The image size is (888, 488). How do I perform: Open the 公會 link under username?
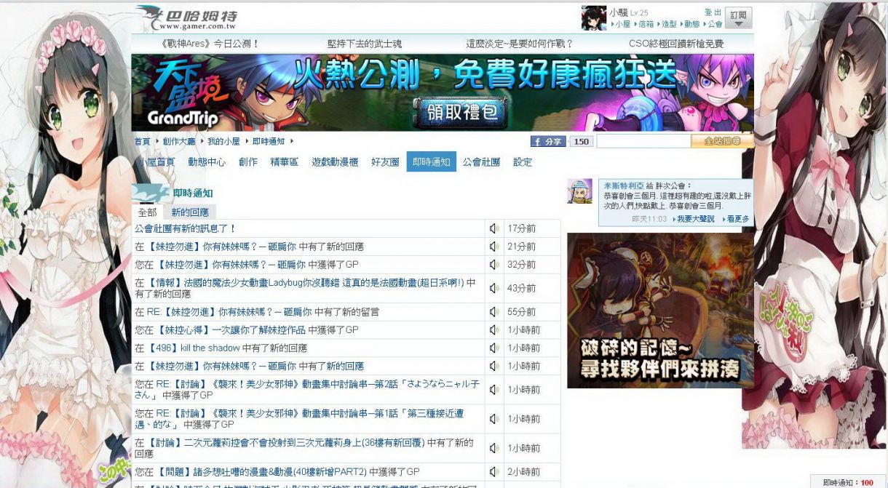click(715, 24)
